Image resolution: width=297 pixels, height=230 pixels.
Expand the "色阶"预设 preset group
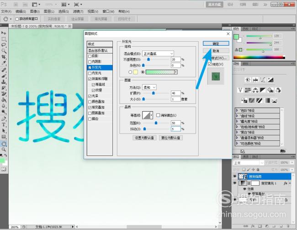pos(237,110)
